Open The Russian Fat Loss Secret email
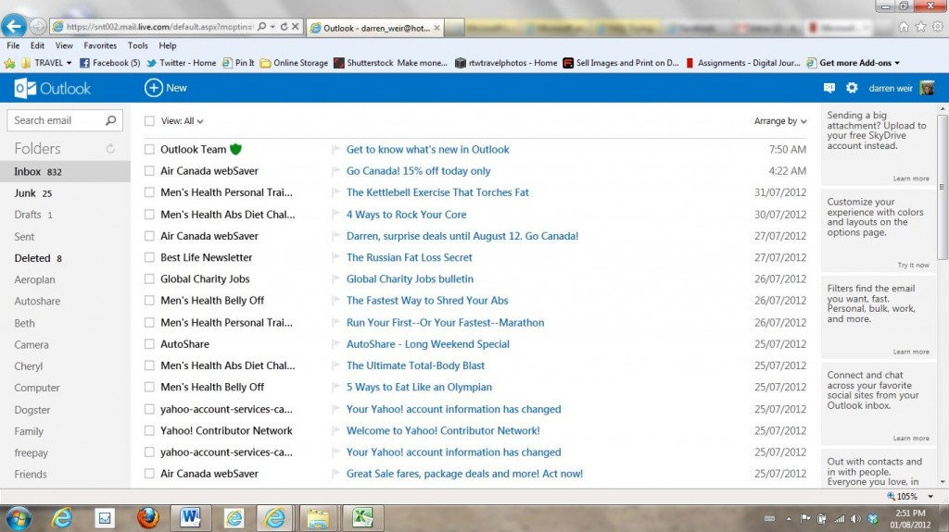This screenshot has width=949, height=532. pos(409,257)
